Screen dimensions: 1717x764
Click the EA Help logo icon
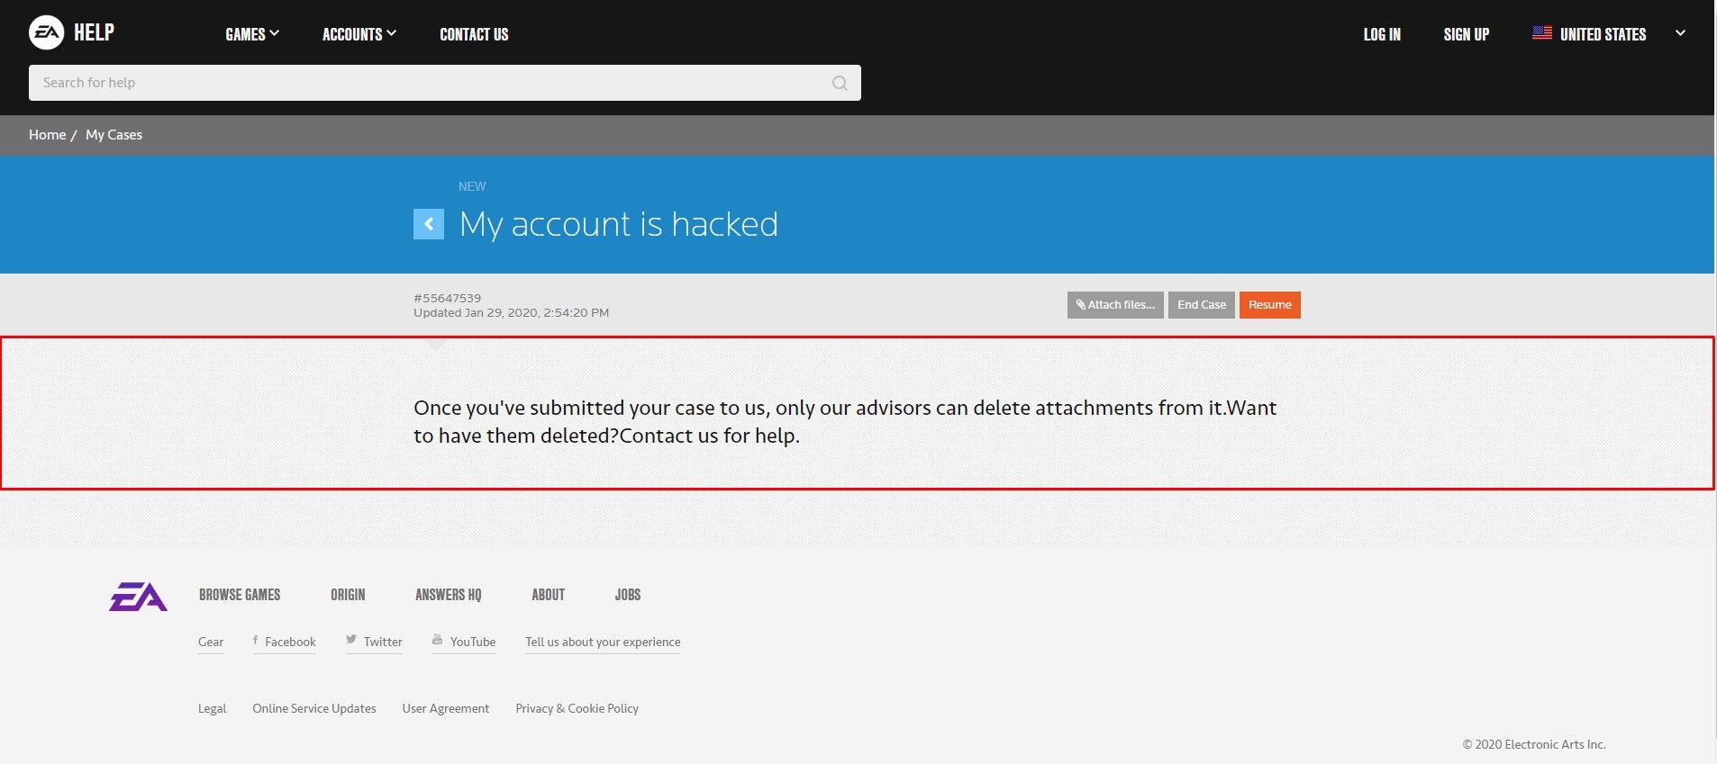47,33
